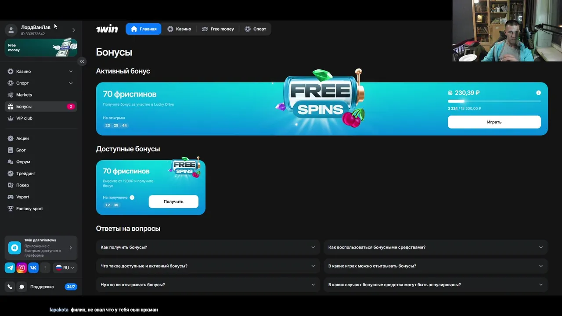Click info icon next to На получение
The image size is (562, 316).
click(132, 197)
